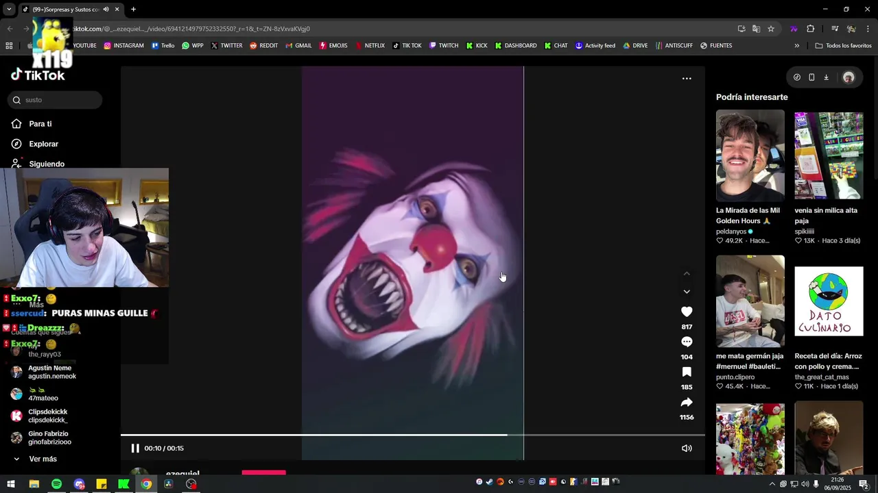Click the TikTok logo
This screenshot has width=878, height=493.
[38, 75]
